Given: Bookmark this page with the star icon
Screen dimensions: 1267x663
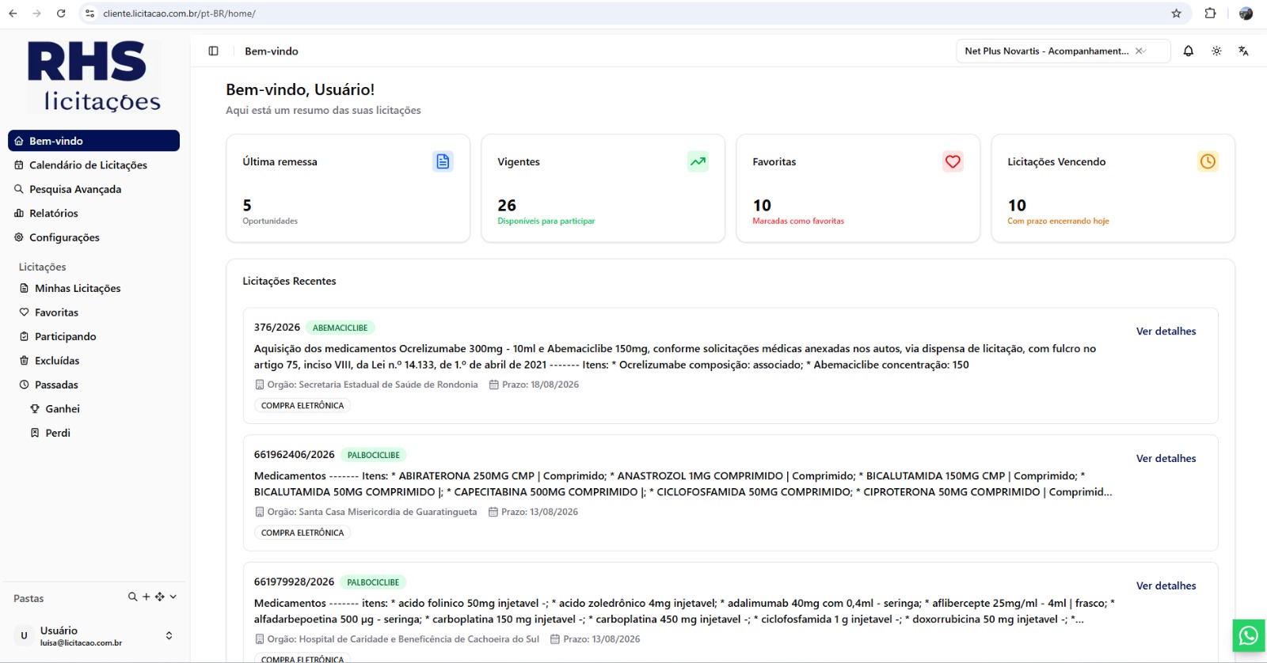Looking at the screenshot, I should tap(1176, 13).
